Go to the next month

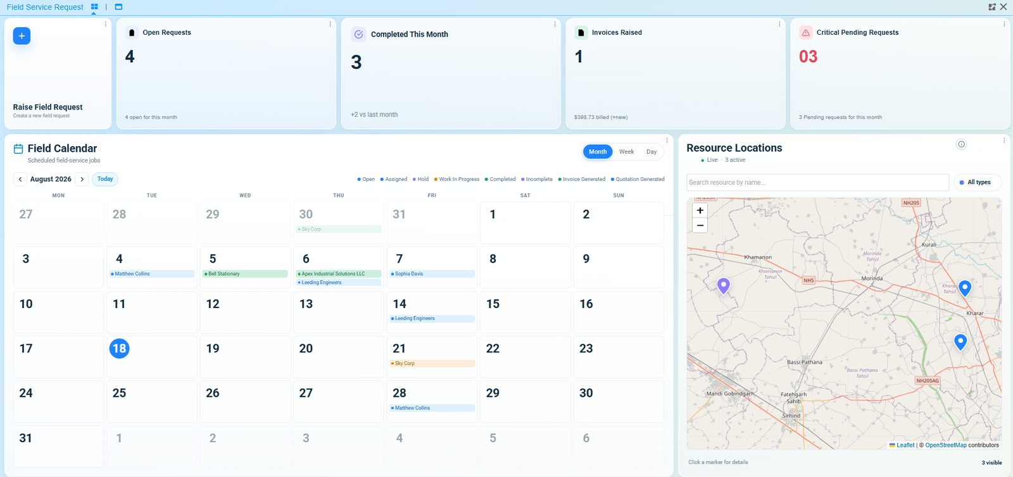[82, 179]
